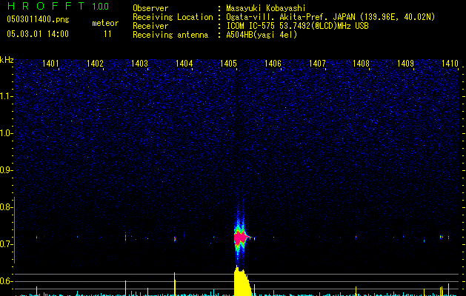Click the 1404 time axis marker
Viewport: 466px width, 296px height.
184,64
